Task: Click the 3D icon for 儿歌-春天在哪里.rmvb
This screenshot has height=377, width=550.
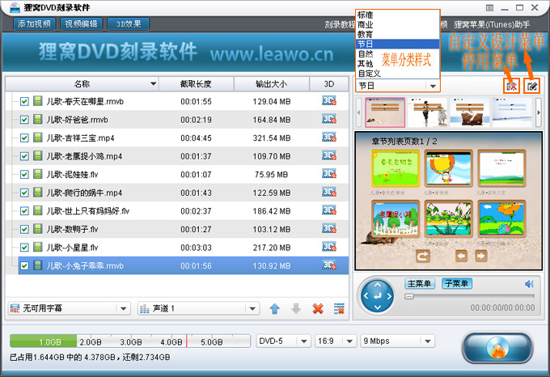Action: [x=329, y=101]
